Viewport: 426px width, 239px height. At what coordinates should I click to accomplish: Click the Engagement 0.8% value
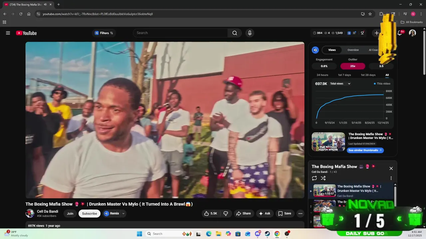(324, 66)
